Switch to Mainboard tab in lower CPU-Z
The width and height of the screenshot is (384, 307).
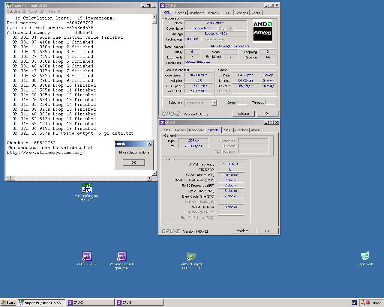pyautogui.click(x=196, y=130)
